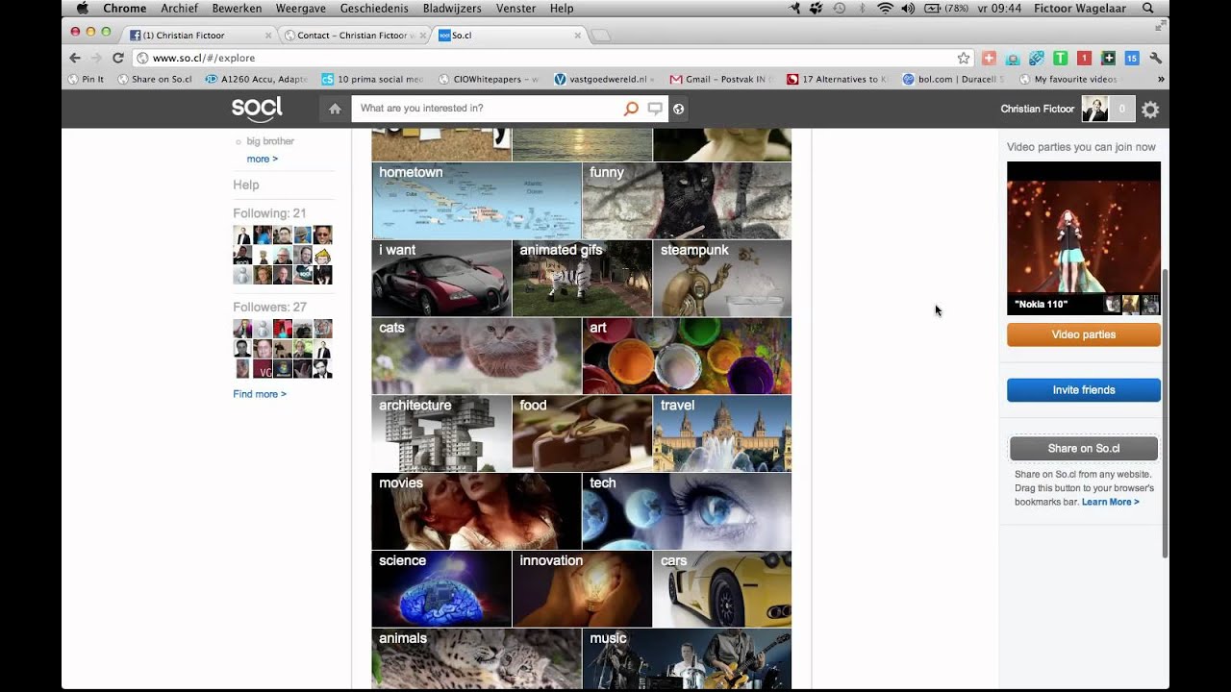Click the Learn More link
Viewport: 1231px width, 692px height.
tap(1110, 502)
